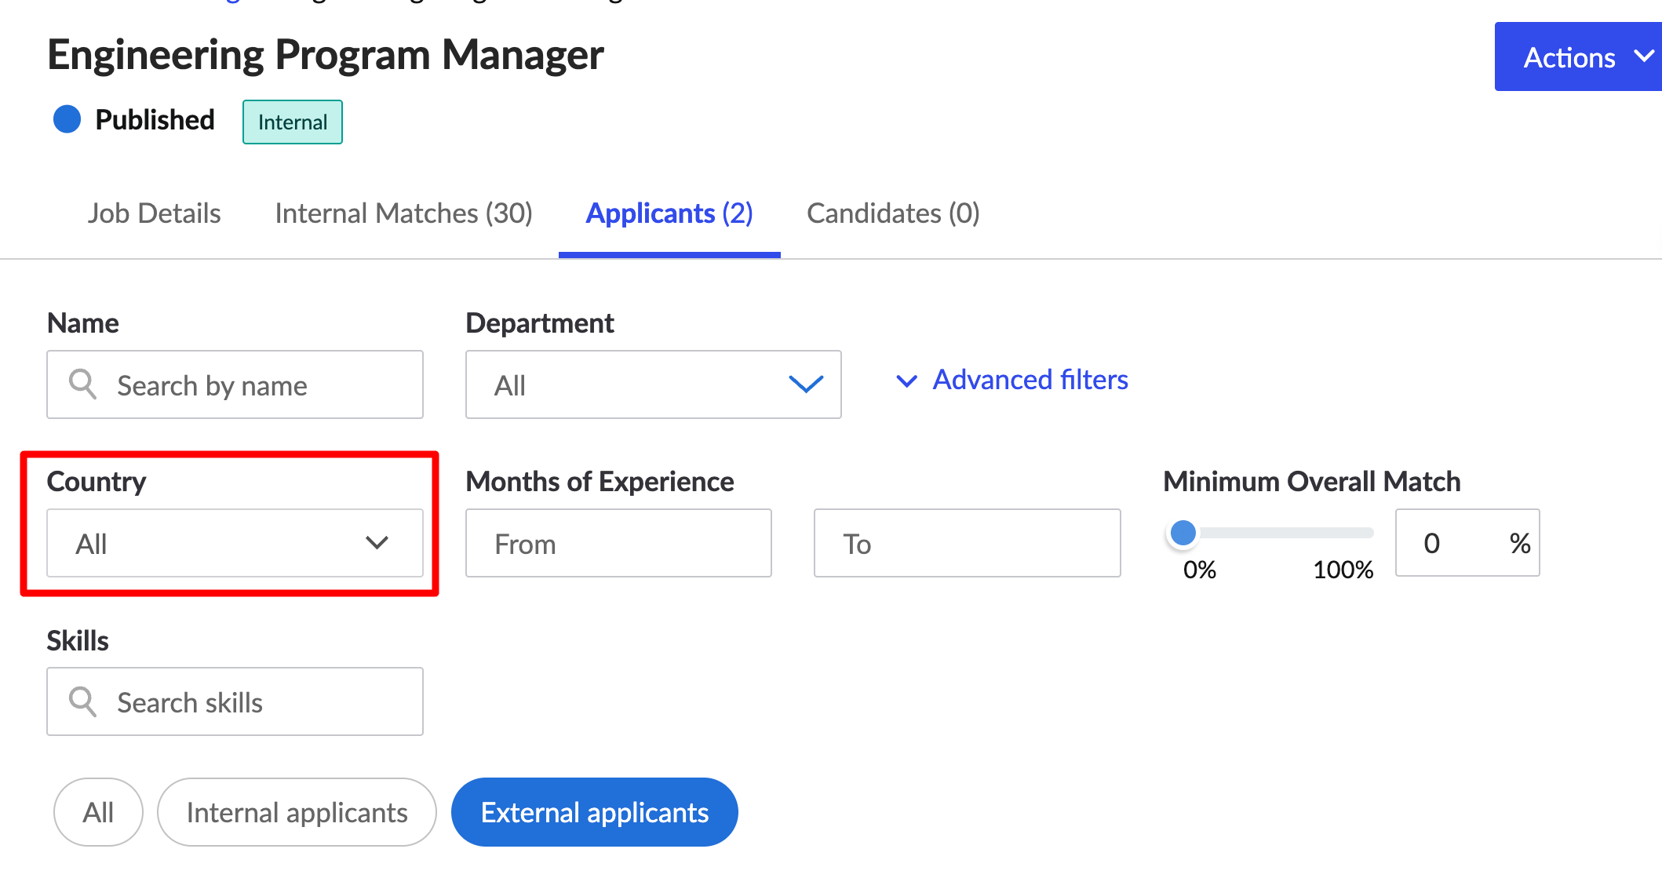Collapse the Advanced filters link
Image resolution: width=1662 pixels, height=878 pixels.
(1030, 380)
